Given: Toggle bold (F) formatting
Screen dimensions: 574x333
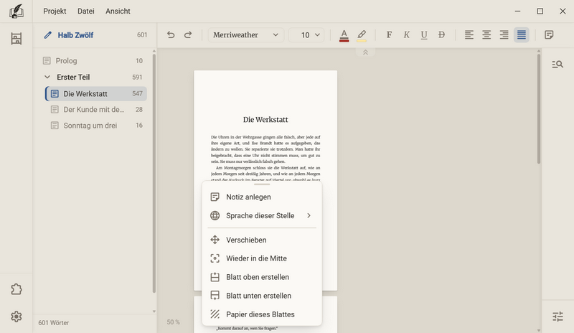Looking at the screenshot, I should [x=389, y=34].
